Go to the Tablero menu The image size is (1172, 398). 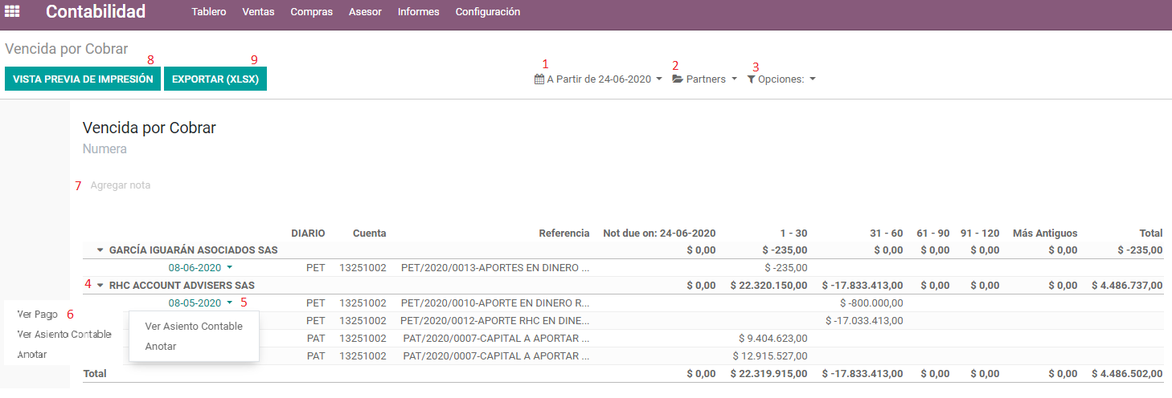[209, 12]
